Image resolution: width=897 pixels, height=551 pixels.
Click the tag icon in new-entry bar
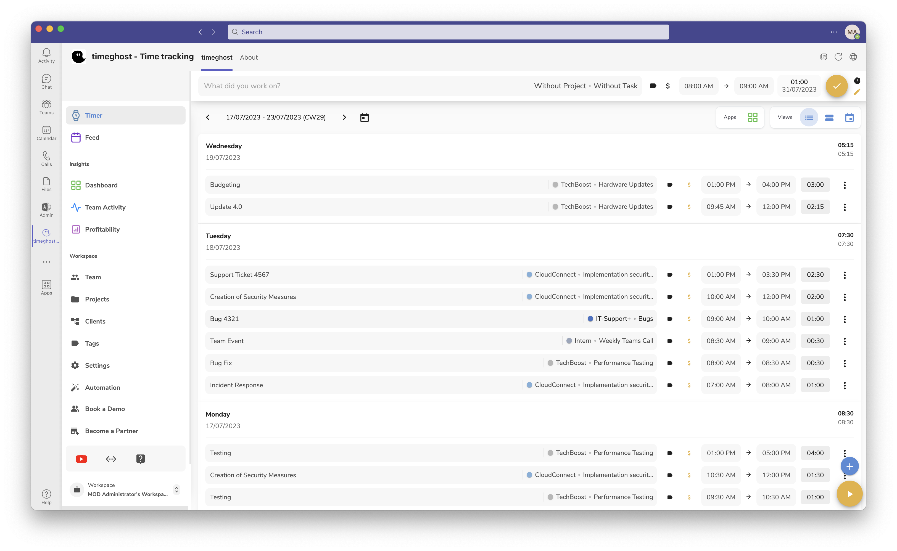(x=653, y=86)
